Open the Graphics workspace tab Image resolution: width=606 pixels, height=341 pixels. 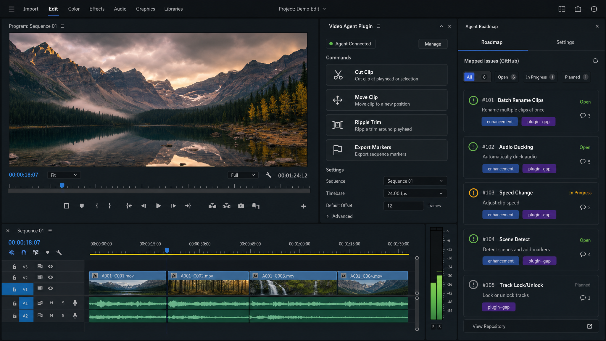pos(145,9)
